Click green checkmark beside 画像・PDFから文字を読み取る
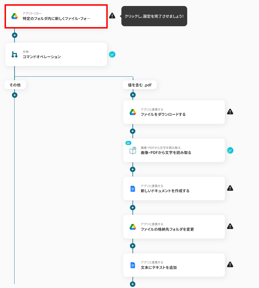This screenshot has height=288, width=259. tap(230, 151)
